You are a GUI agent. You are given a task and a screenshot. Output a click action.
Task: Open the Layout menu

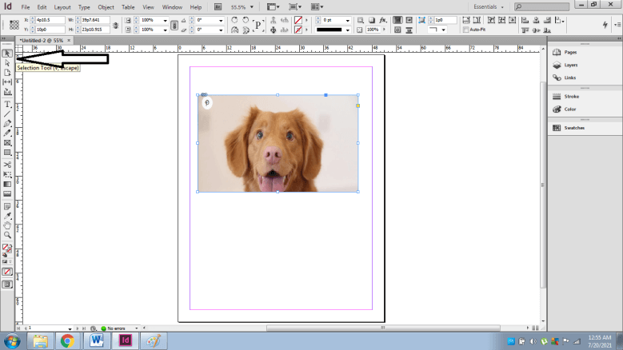coord(62,7)
